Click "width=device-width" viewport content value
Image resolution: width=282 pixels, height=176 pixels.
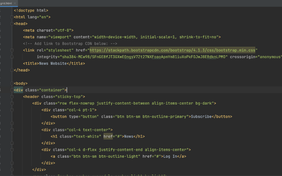point(115,37)
